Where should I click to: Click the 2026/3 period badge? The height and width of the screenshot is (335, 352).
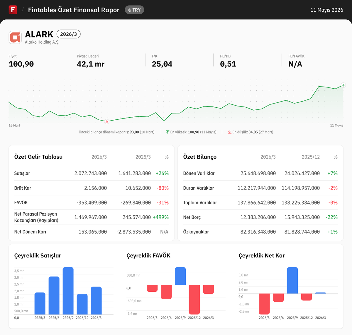[68, 34]
